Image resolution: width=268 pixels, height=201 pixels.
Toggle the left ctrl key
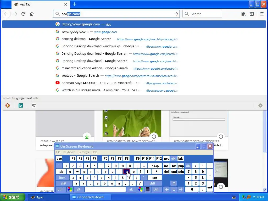coord(60,189)
